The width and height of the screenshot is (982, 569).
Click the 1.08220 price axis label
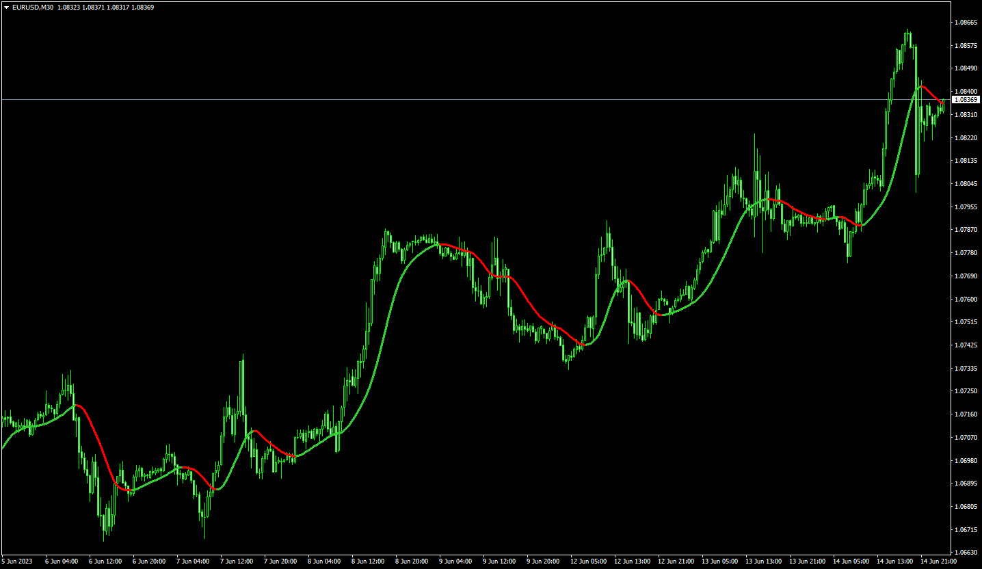tap(966, 137)
